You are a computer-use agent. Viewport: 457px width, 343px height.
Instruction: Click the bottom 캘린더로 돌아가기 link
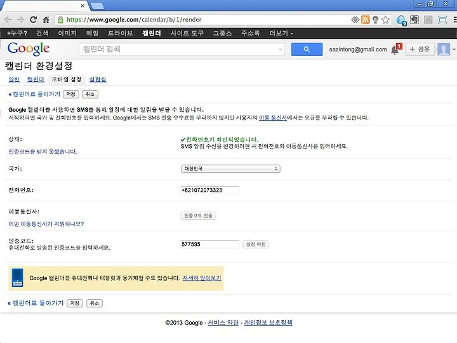(36, 303)
